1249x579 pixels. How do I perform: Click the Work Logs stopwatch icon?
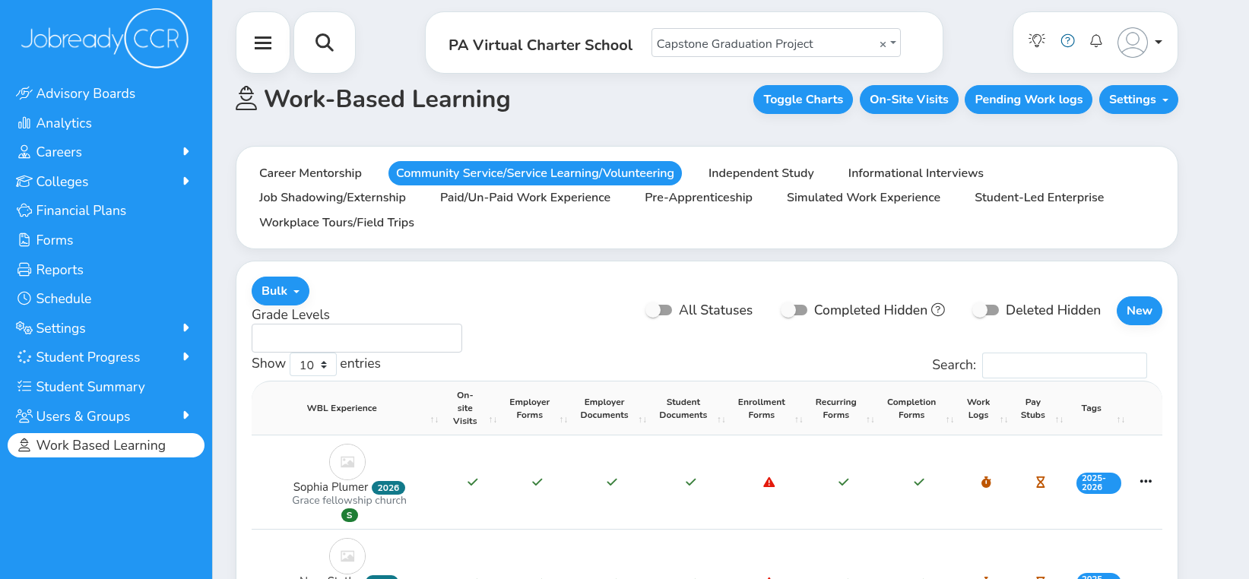pyautogui.click(x=986, y=482)
